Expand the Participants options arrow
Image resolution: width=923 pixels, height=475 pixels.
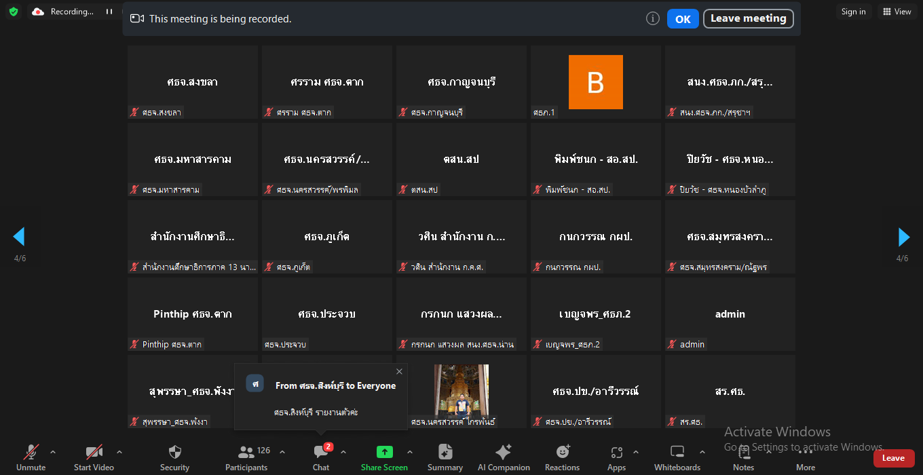[282, 452]
